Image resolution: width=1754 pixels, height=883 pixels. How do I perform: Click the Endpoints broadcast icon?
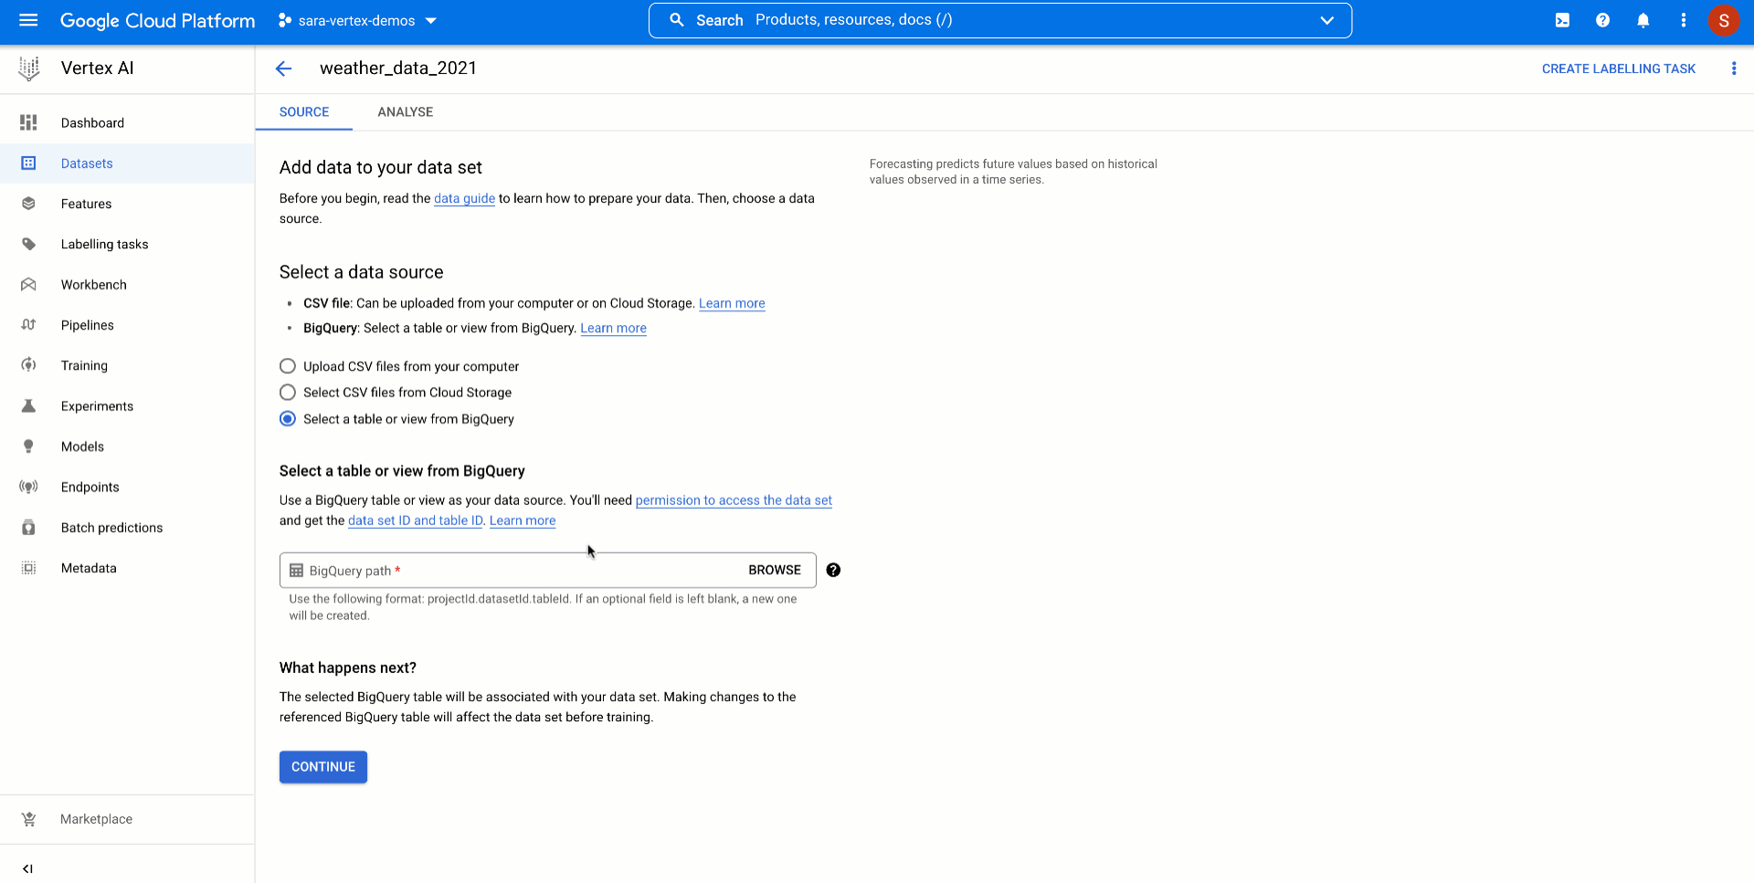pyautogui.click(x=28, y=487)
